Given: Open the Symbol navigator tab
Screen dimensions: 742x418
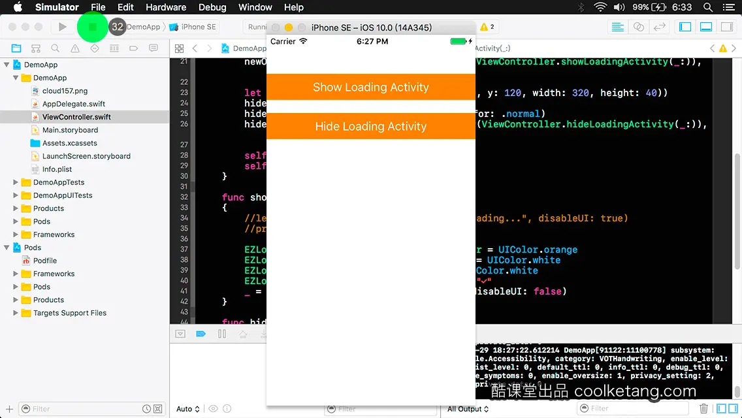Looking at the screenshot, I should pyautogui.click(x=35, y=48).
